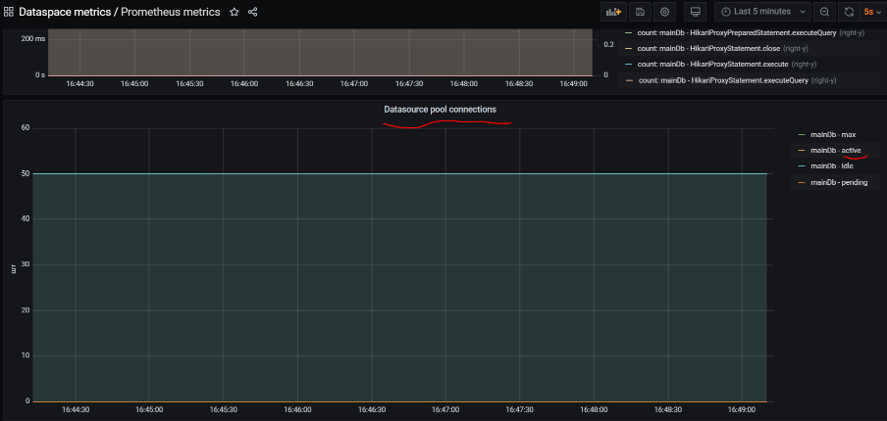Toggle mainDb - idle legend series
This screenshot has height=421, width=887.
point(832,166)
